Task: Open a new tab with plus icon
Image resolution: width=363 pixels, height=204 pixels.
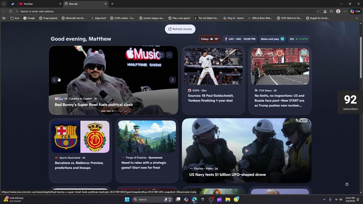Action: pyautogui.click(x=112, y=4)
